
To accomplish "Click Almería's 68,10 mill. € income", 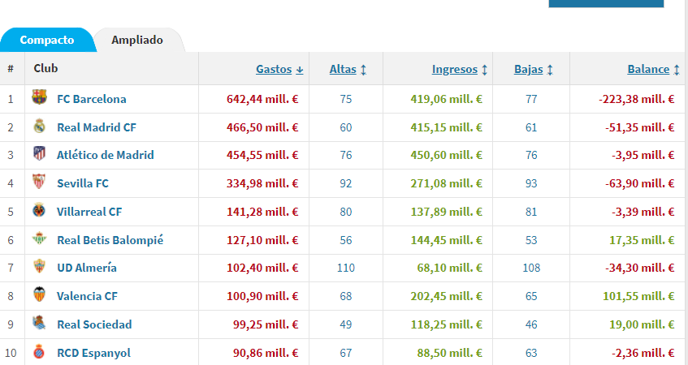I will [449, 268].
